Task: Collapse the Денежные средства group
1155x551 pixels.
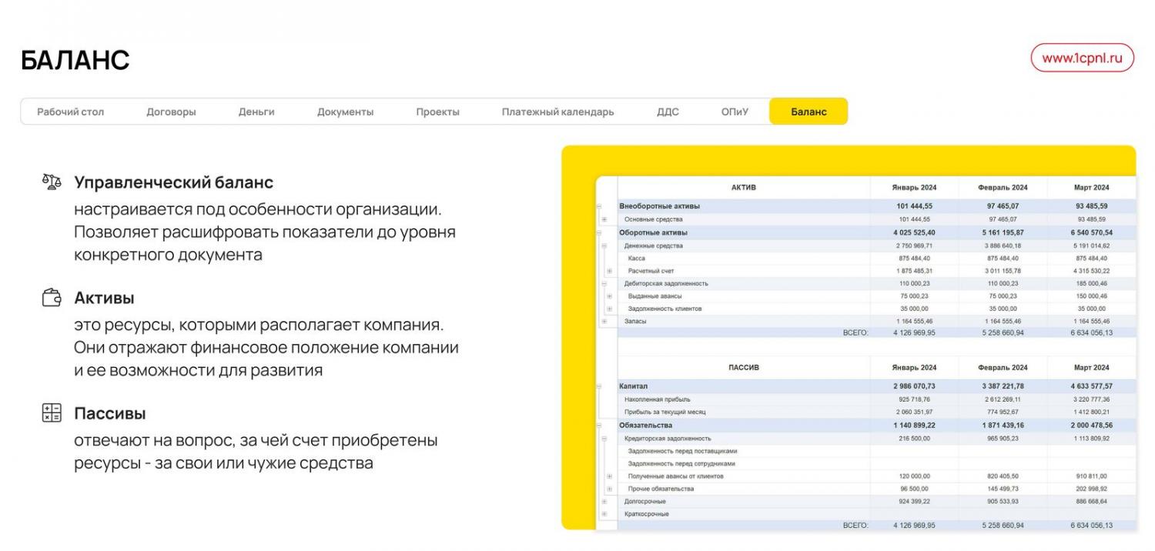Action: tap(604, 246)
